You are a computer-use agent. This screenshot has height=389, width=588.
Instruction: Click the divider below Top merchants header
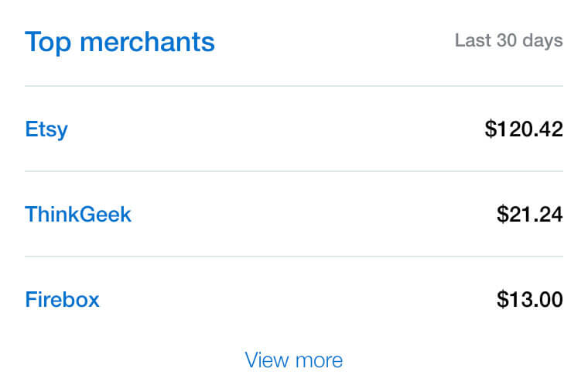pyautogui.click(x=294, y=86)
